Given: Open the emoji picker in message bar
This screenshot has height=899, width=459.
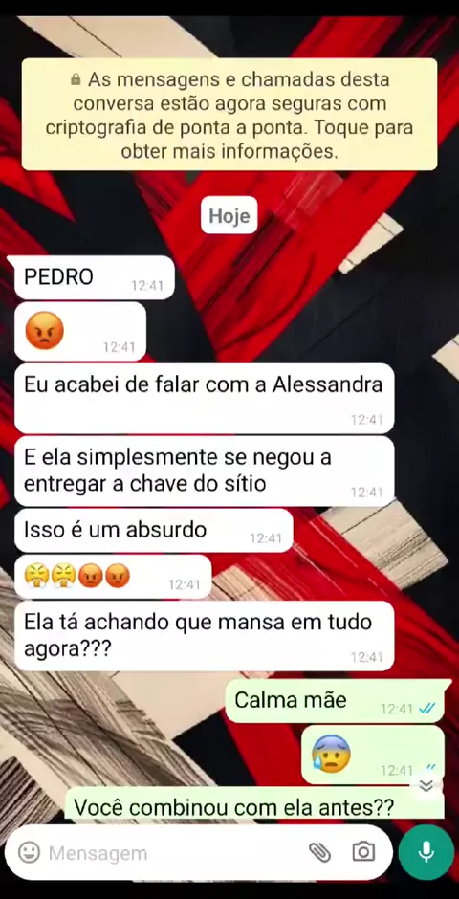Looking at the screenshot, I should (30, 852).
